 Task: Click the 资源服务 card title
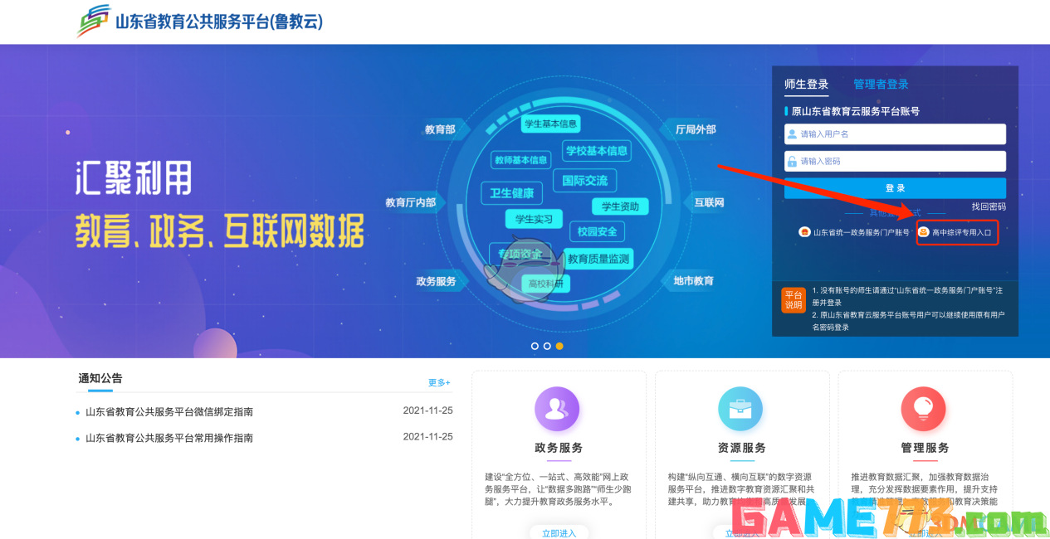pyautogui.click(x=741, y=448)
